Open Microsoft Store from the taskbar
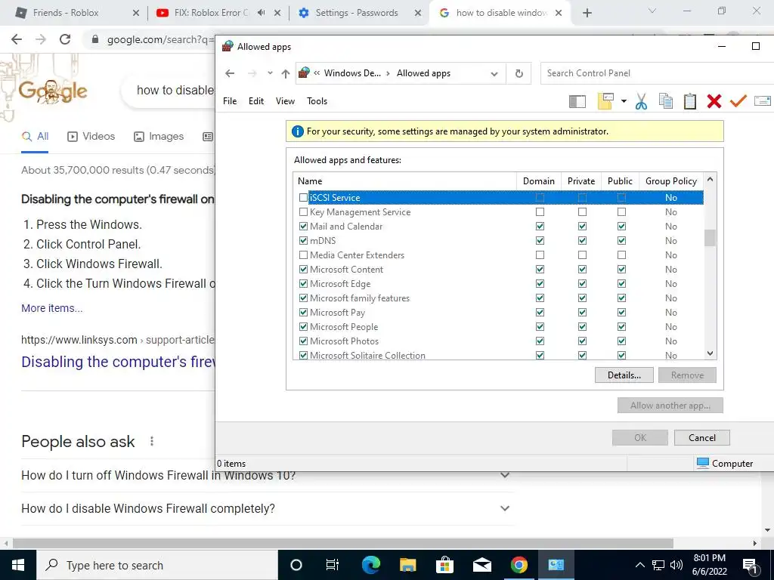The image size is (774, 580). (444, 565)
